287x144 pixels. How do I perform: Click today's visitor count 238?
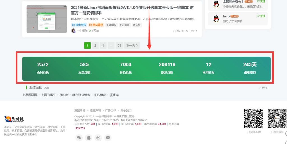click(x=93, y=124)
